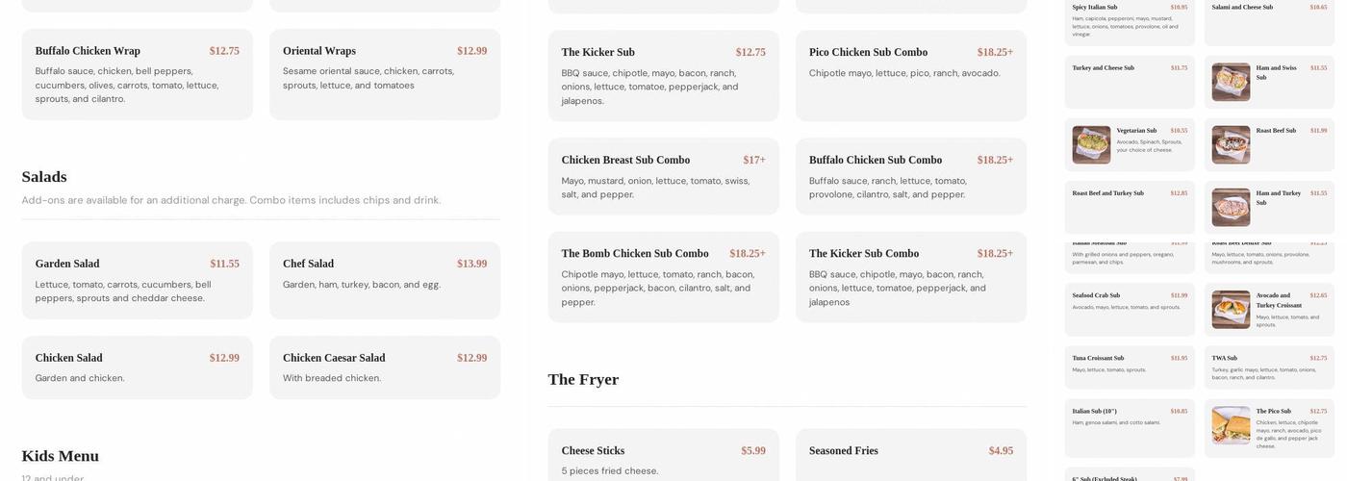Image resolution: width=1347 pixels, height=481 pixels.
Task: Choose the Chef Salad item
Action: coord(385,281)
